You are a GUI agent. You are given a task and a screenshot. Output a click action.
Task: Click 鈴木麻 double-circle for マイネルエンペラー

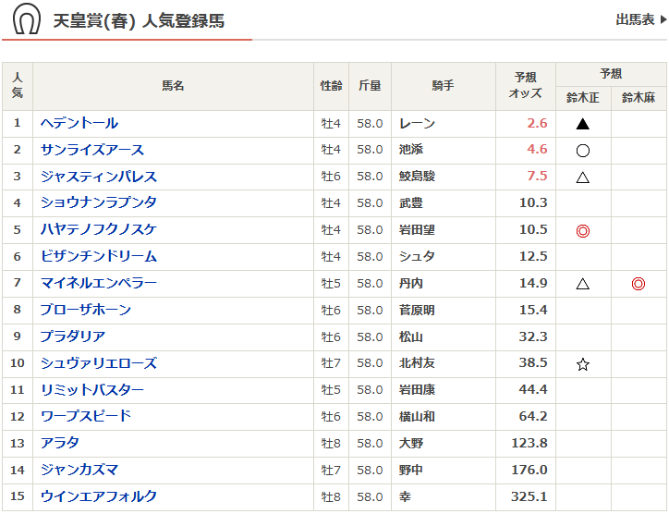[x=638, y=284]
